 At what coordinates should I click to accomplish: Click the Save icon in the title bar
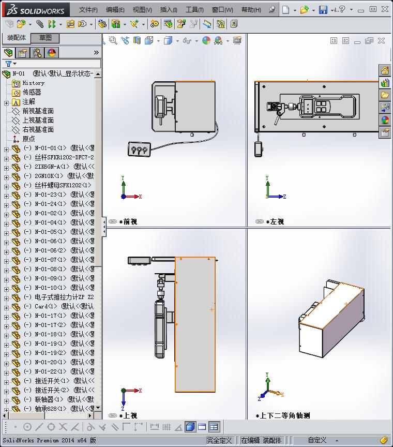[323, 10]
